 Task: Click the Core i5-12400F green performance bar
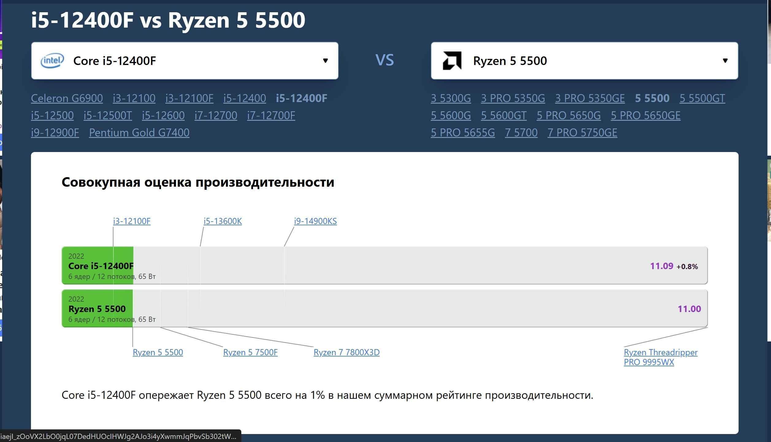pyautogui.click(x=97, y=265)
